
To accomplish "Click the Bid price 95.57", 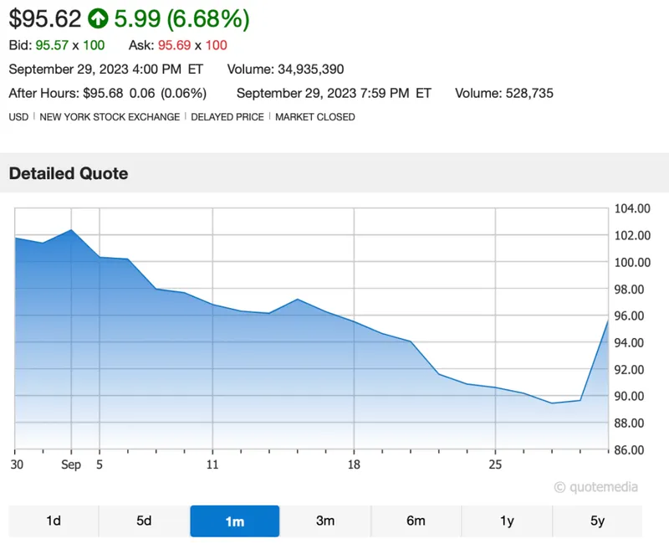I will pyautogui.click(x=52, y=45).
